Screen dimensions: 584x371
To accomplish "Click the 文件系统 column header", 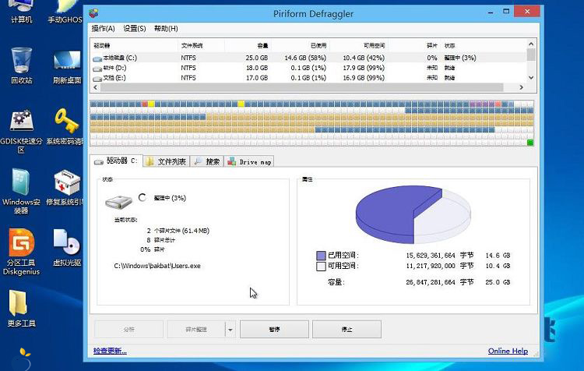I will pos(192,45).
